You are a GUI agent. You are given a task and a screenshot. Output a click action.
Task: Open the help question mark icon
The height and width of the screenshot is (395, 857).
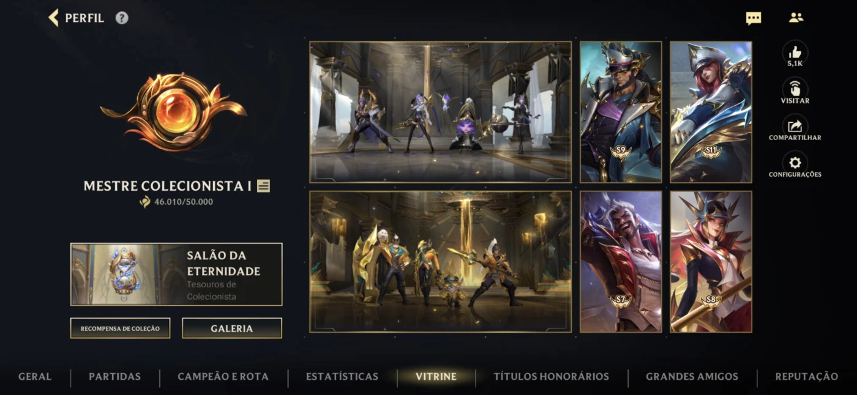tap(122, 18)
